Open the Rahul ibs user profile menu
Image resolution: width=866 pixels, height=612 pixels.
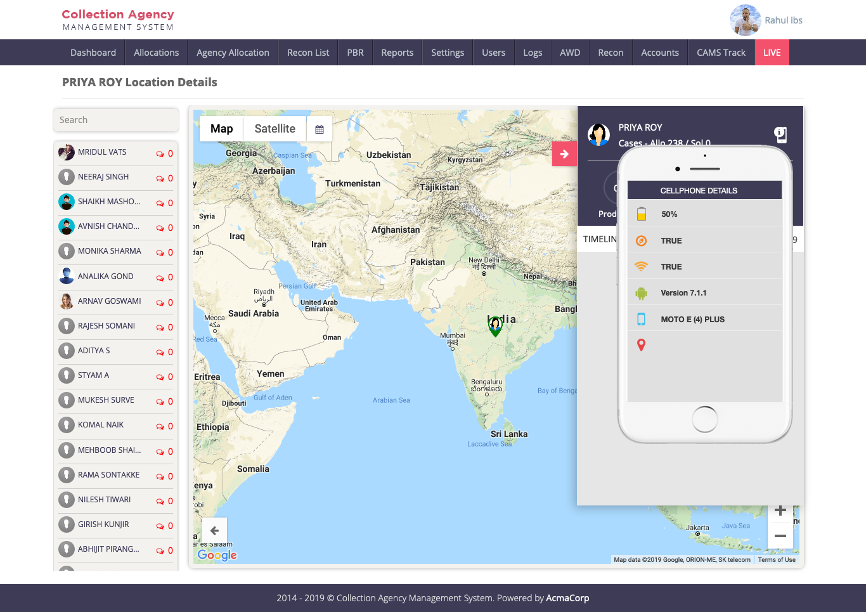(x=766, y=20)
